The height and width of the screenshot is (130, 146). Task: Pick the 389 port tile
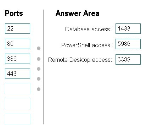[17, 59]
